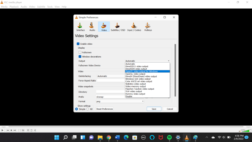Image resolution: width=252 pixels, height=142 pixels.
Task: Click the stop playback button
Action: coord(11,130)
